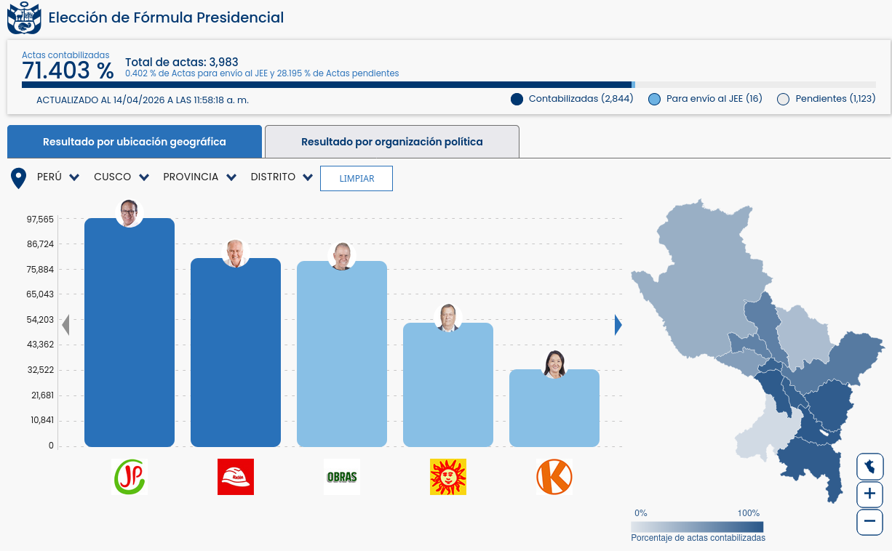Click the location pin icon
Viewport: 892px width, 551px height.
pyautogui.click(x=18, y=178)
